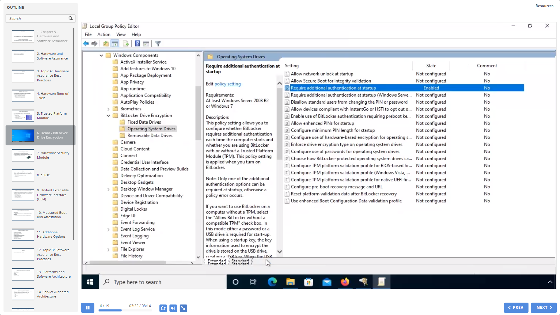Collapse the Windows Components tree node
560x315 pixels.
point(101,55)
